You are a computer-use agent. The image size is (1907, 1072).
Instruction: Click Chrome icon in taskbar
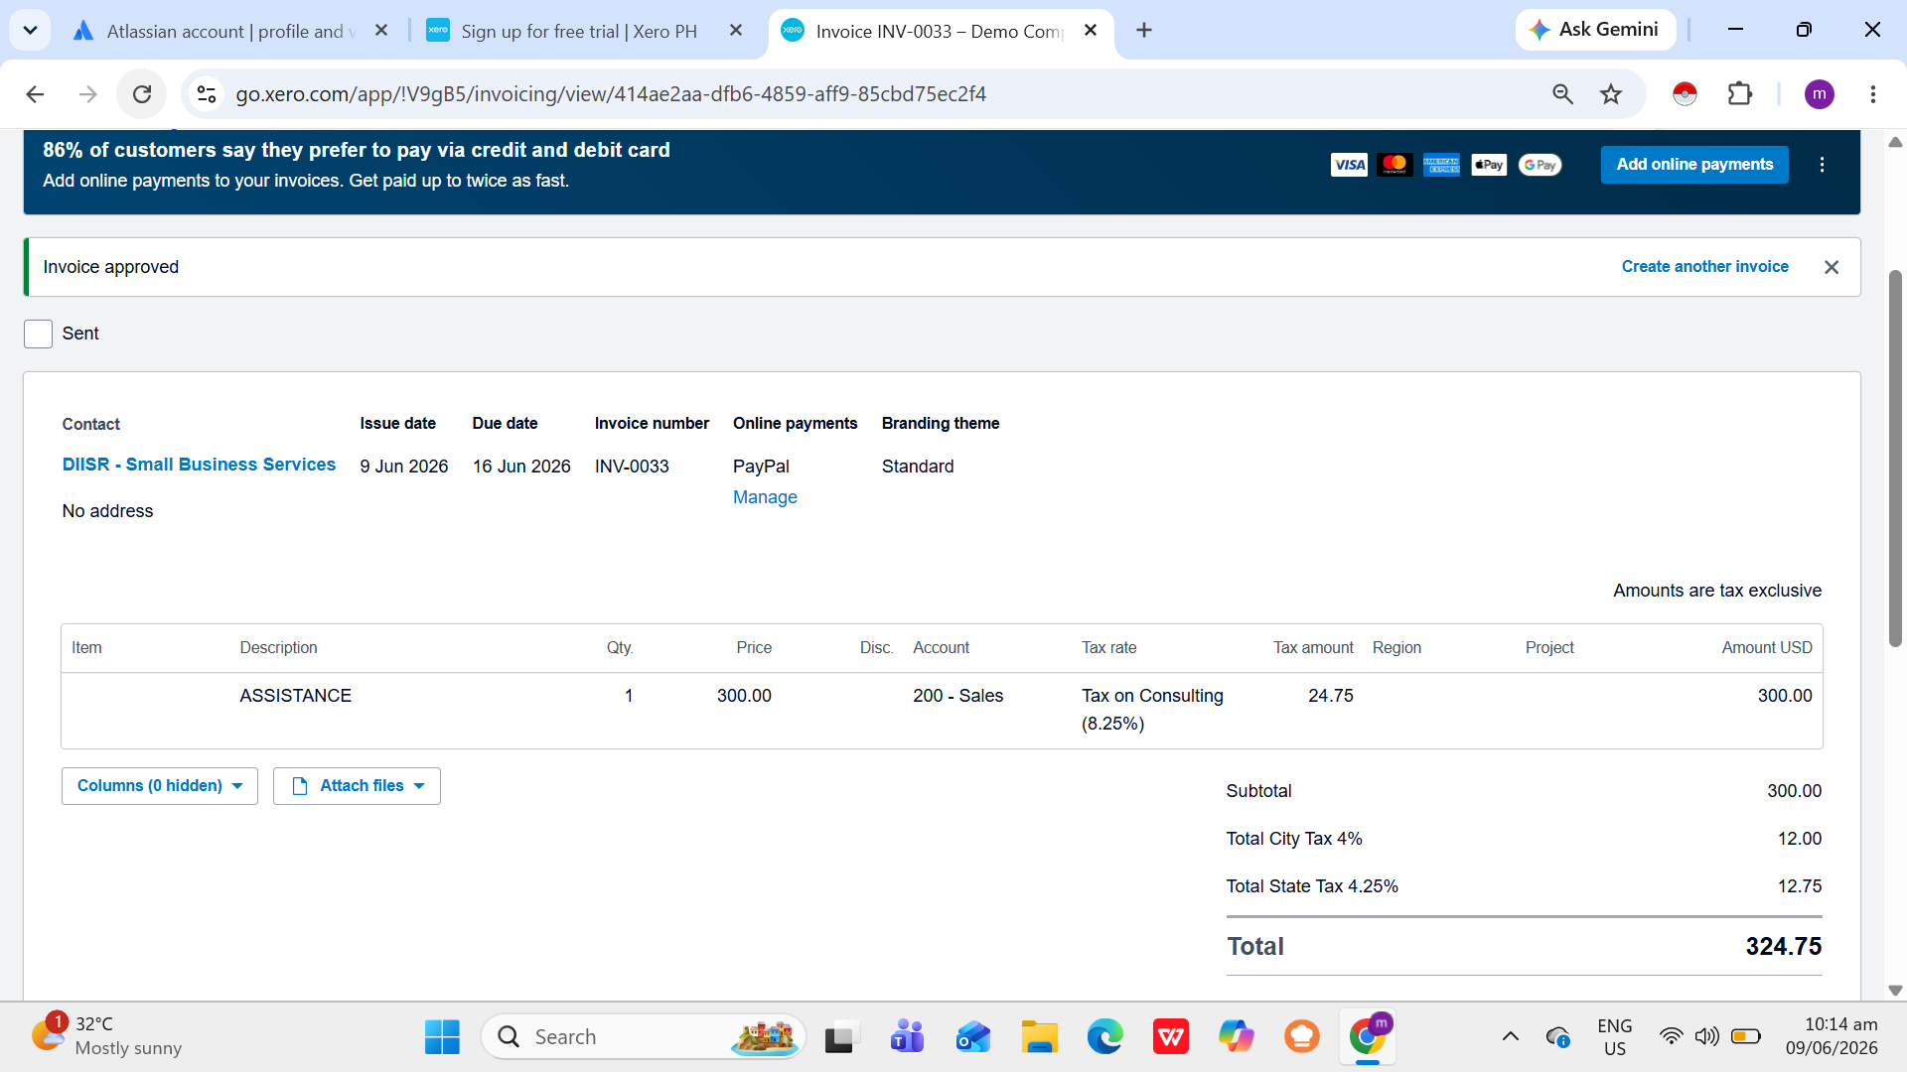(1368, 1037)
